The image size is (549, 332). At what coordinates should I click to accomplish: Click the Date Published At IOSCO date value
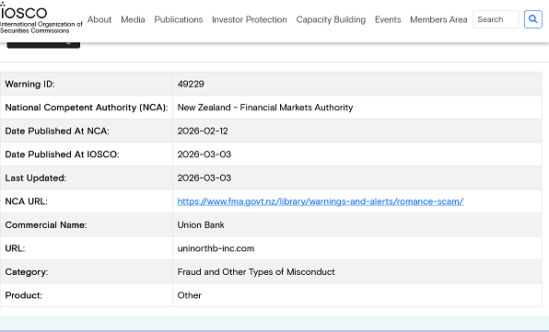204,155
